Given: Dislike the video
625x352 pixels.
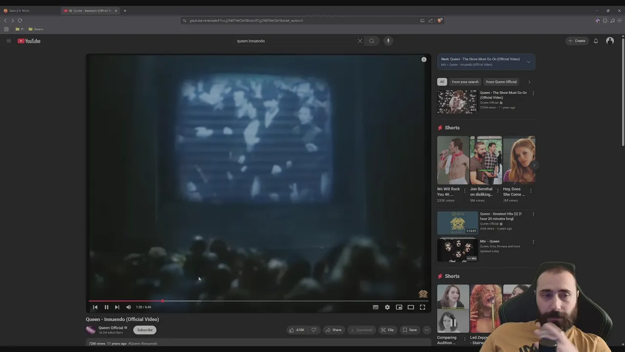Looking at the screenshot, I should [x=314, y=330].
